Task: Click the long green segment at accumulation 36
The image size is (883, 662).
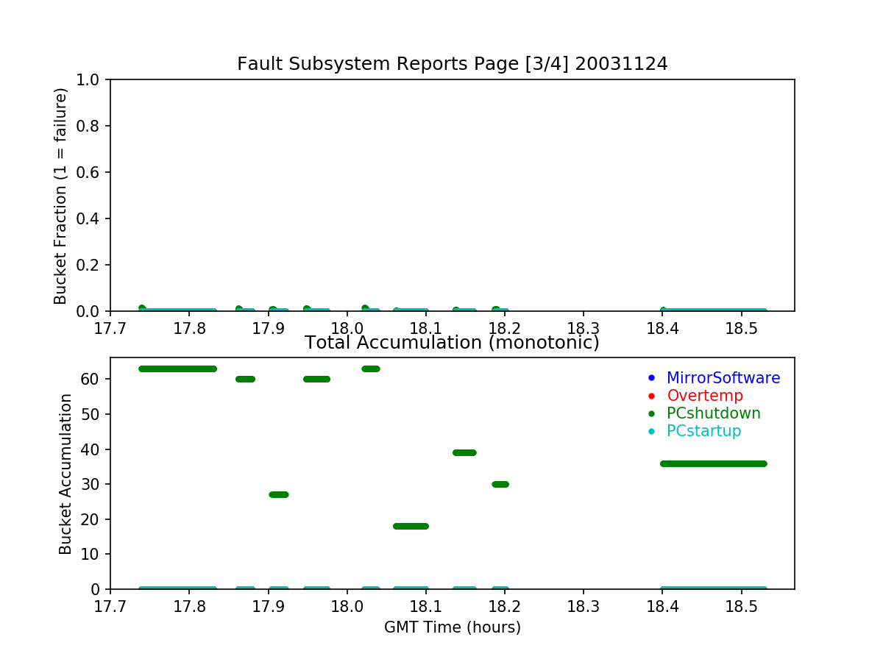Action: 713,463
